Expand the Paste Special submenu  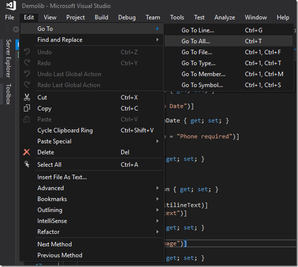[x=92, y=141]
